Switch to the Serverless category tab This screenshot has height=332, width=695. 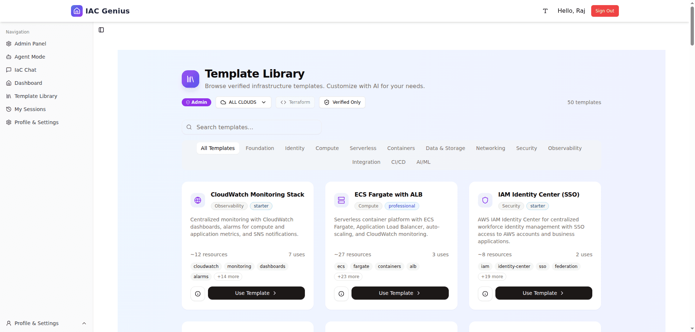(x=363, y=148)
